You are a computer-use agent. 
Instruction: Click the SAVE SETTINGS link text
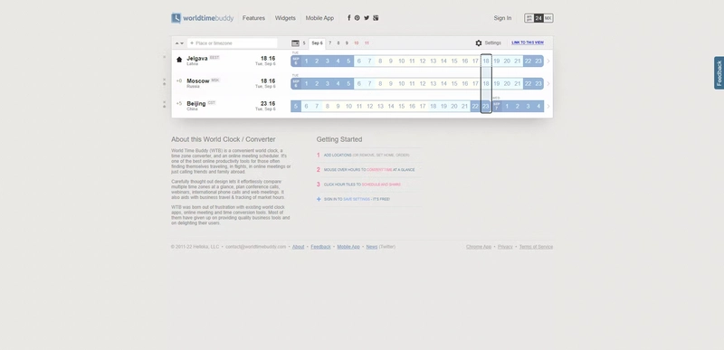(357, 199)
